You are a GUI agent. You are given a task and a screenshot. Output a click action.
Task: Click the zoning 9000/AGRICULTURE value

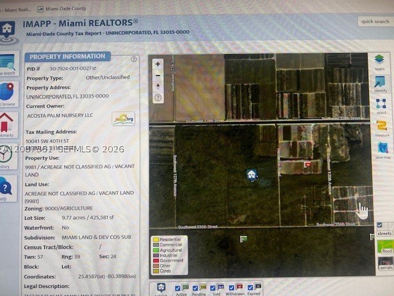click(x=68, y=208)
